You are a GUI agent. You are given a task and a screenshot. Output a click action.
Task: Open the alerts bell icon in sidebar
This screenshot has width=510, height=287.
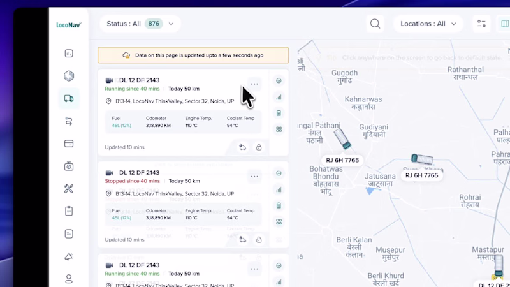tap(69, 256)
